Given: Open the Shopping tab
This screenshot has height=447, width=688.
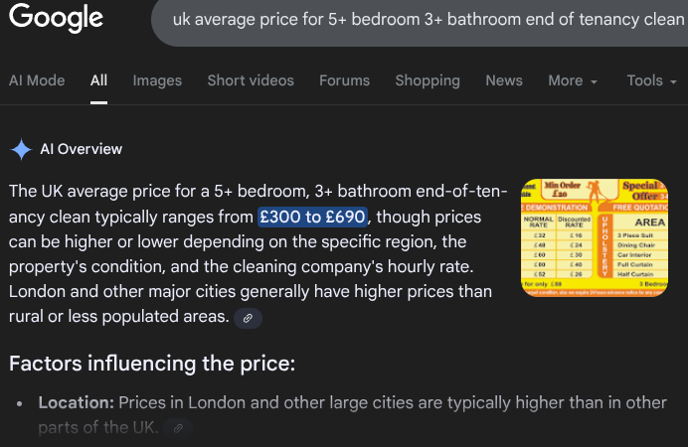Looking at the screenshot, I should point(429,80).
